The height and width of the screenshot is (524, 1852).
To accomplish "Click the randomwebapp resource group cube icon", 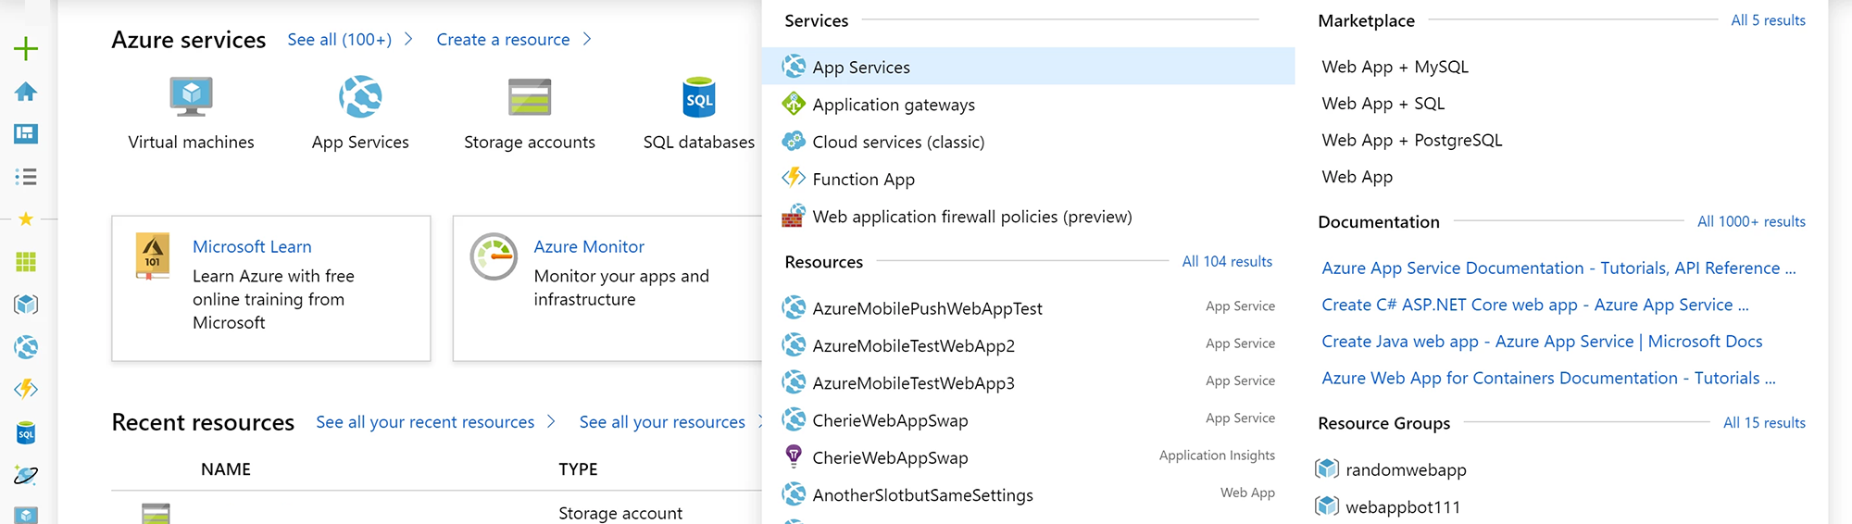I will 1327,468.
